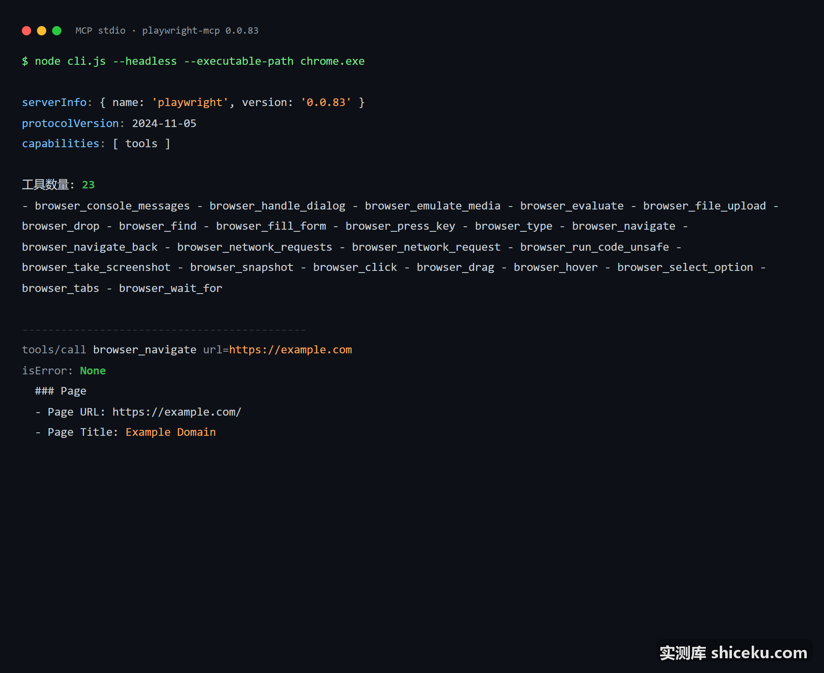Screen dimensions: 824x673
Task: Click the 'MCP stdio · playwright-mcp 0.0.83' title
Action: point(167,31)
